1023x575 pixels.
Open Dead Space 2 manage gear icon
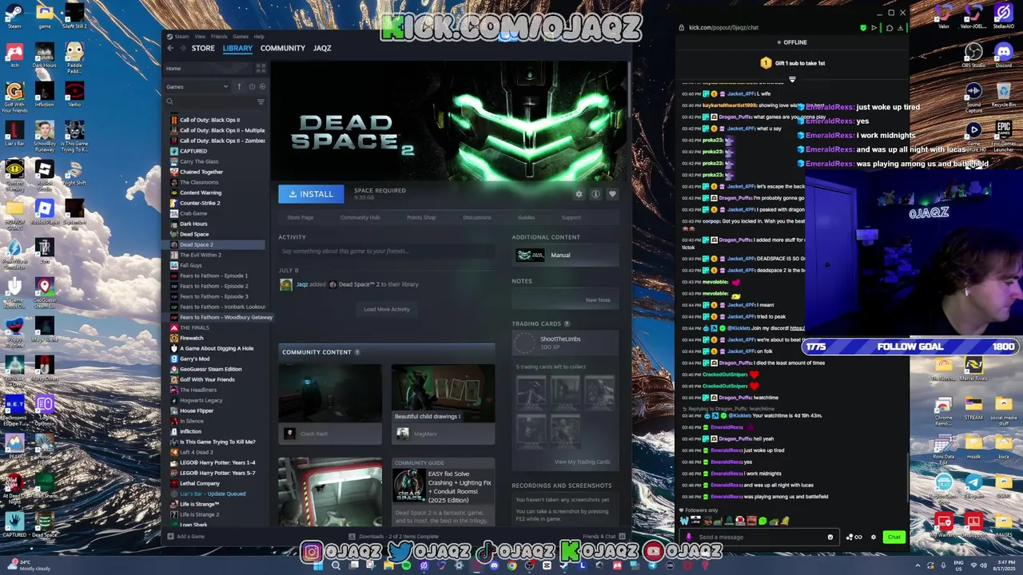[x=579, y=194]
